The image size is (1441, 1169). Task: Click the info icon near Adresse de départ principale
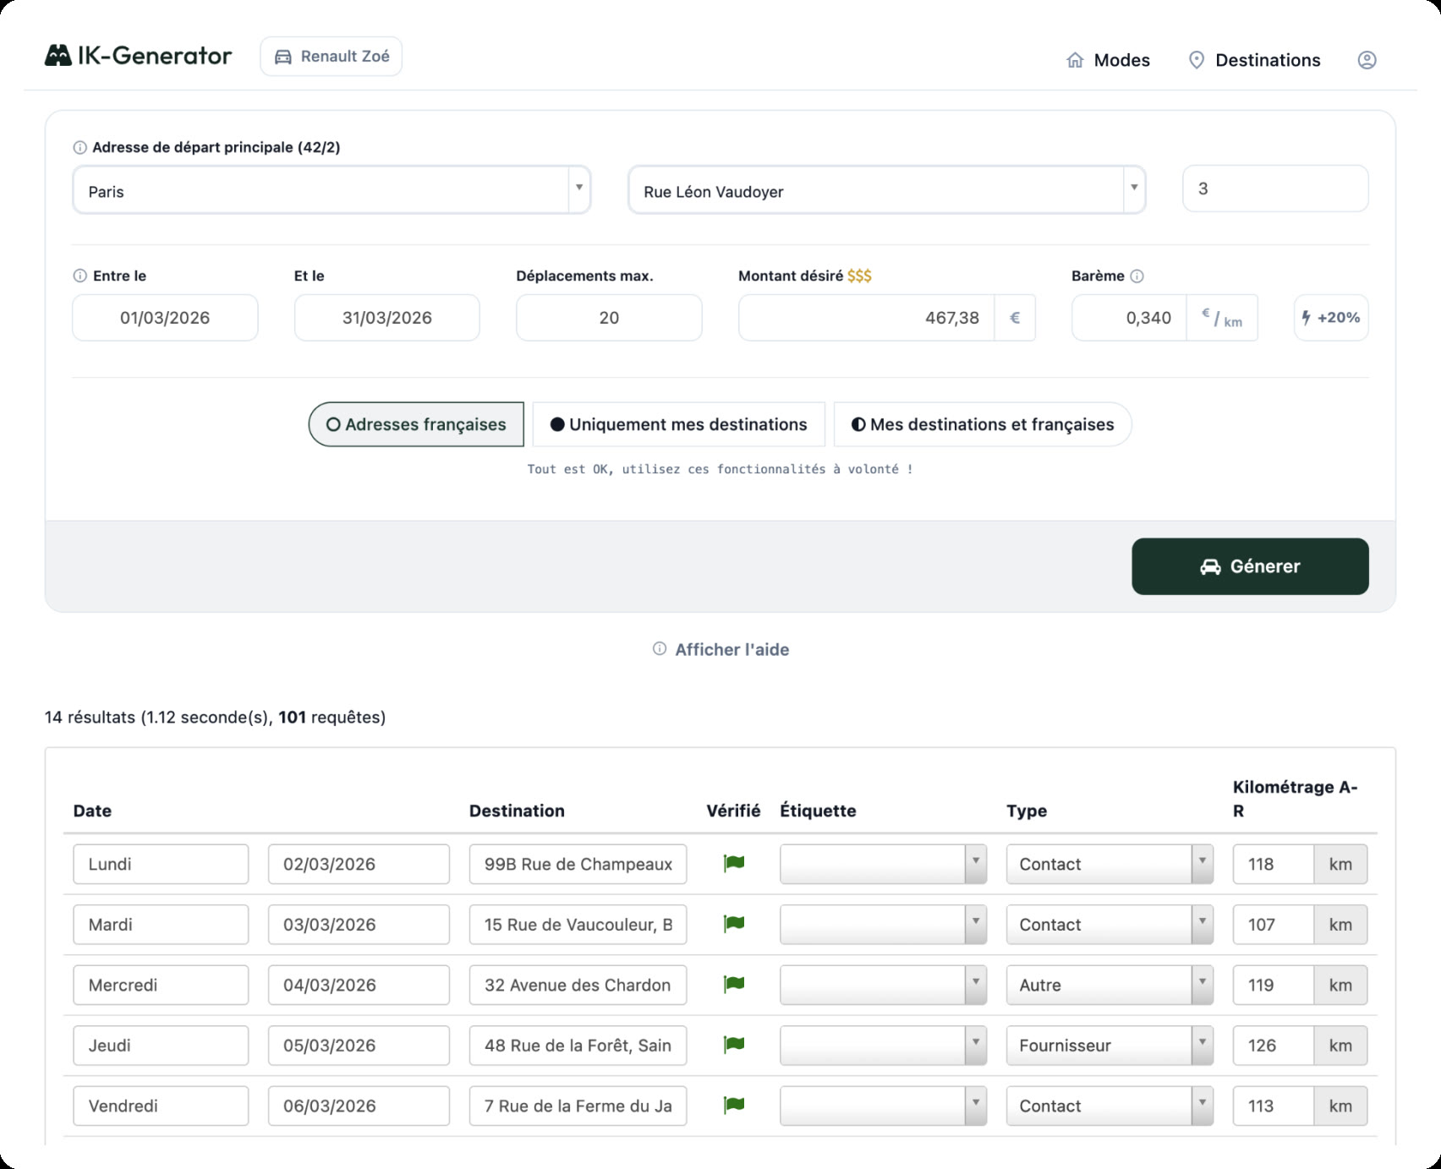click(x=79, y=145)
